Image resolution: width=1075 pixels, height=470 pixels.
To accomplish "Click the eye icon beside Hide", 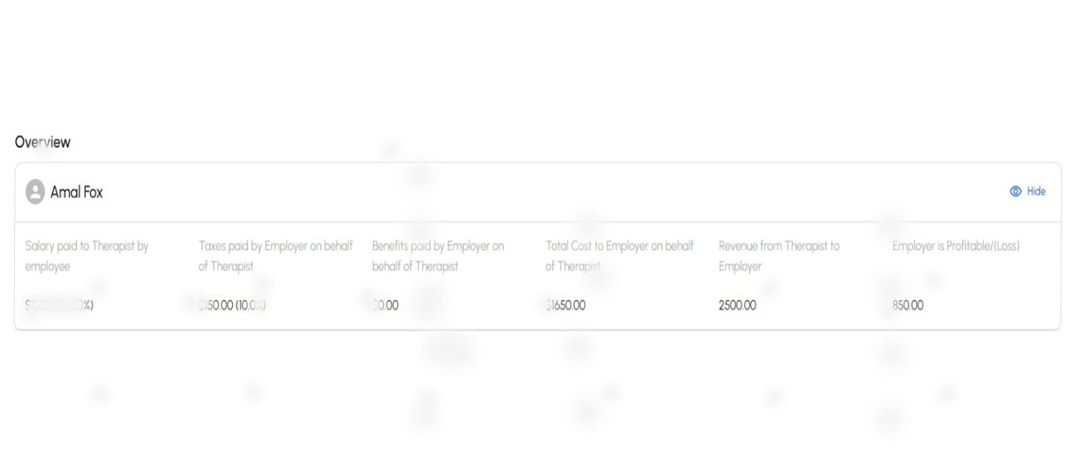I will click(1015, 191).
